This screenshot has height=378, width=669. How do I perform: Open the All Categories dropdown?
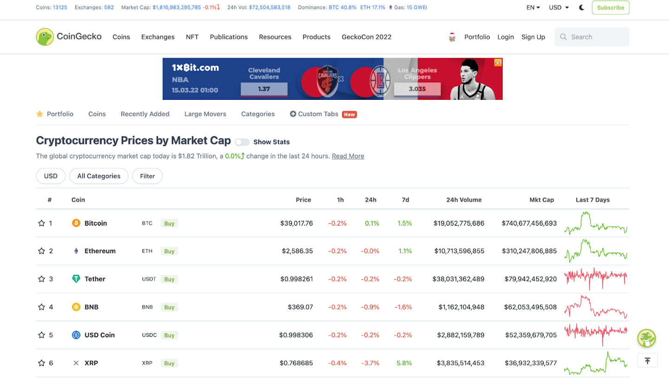tap(99, 176)
